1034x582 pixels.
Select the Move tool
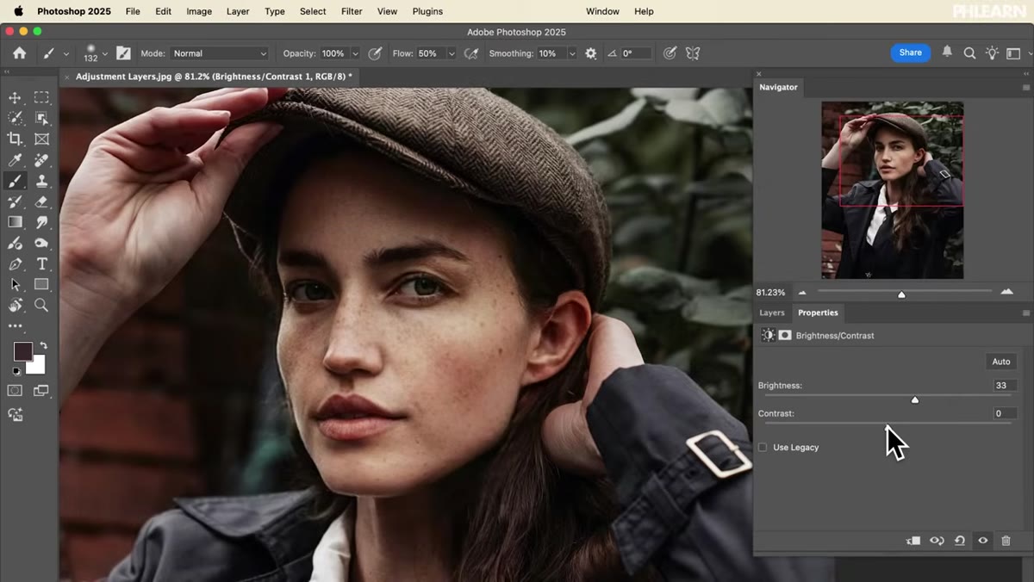tap(15, 97)
